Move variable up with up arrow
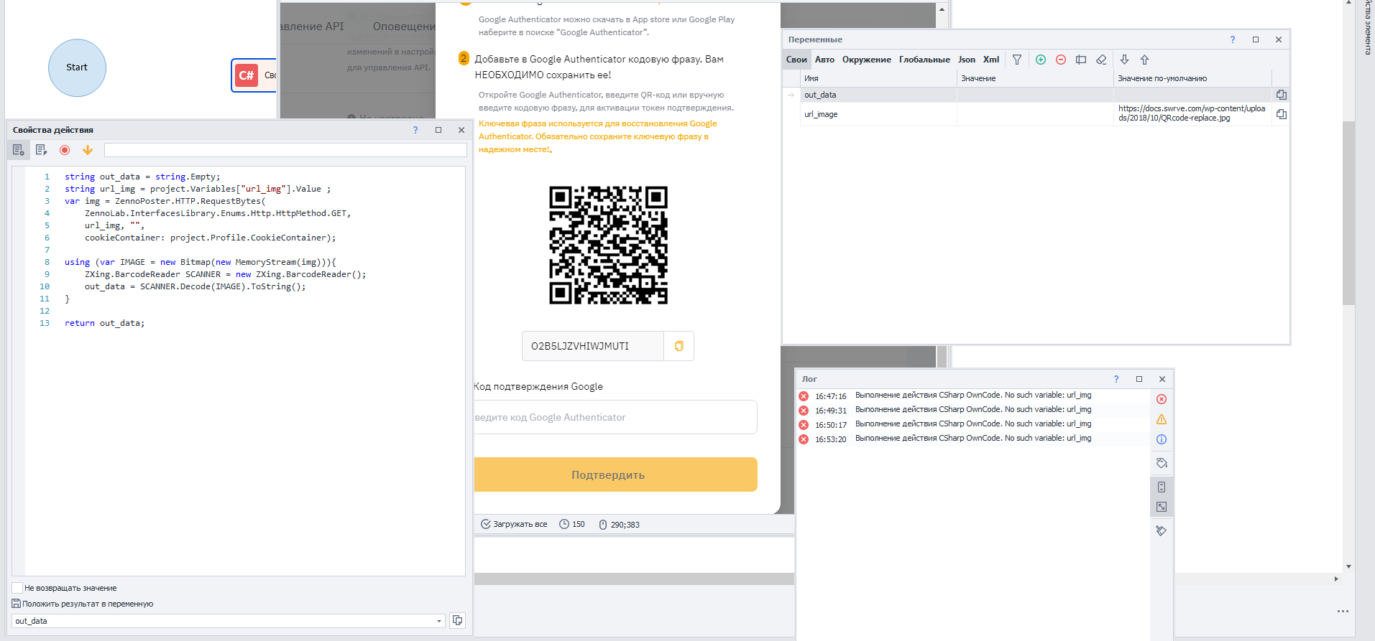The width and height of the screenshot is (1375, 641). (1145, 60)
